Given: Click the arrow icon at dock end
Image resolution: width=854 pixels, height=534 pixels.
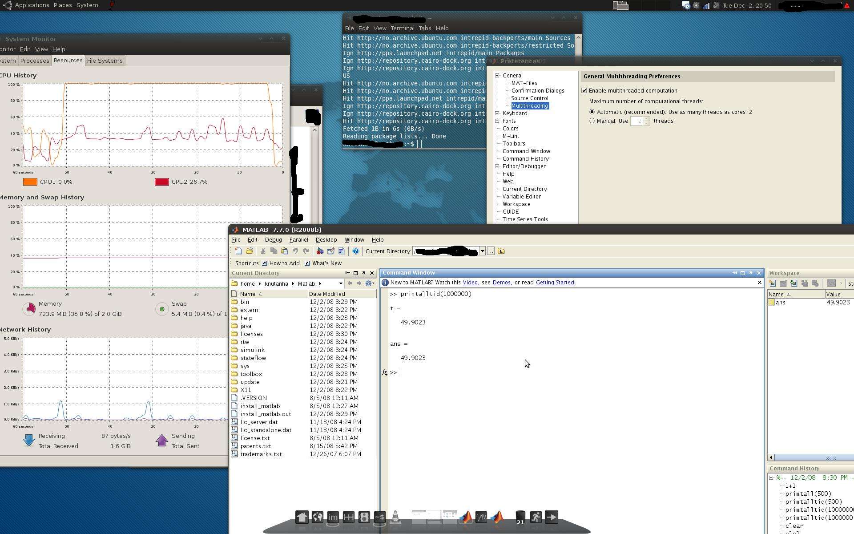Looking at the screenshot, I should tap(551, 517).
